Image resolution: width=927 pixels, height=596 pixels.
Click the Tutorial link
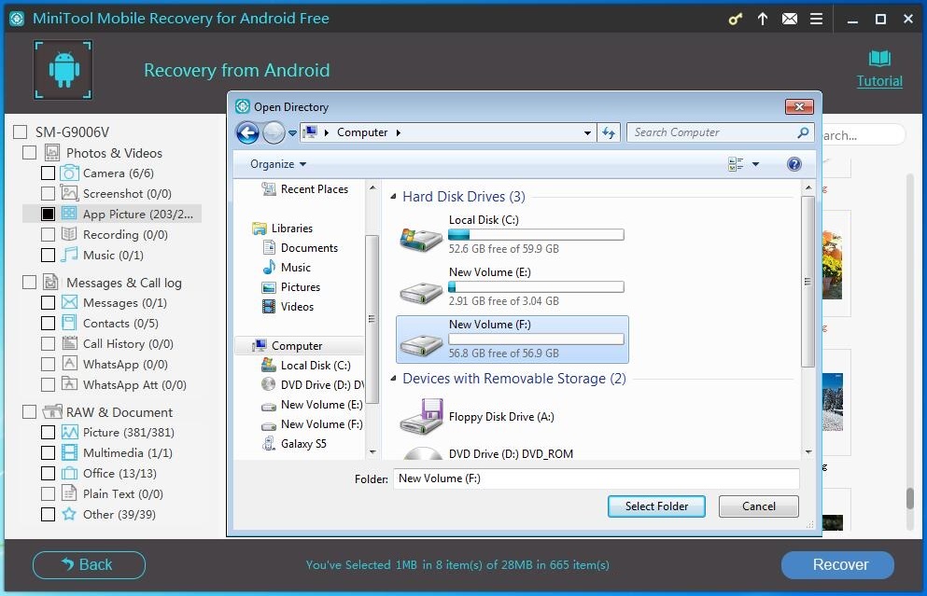[x=878, y=81]
